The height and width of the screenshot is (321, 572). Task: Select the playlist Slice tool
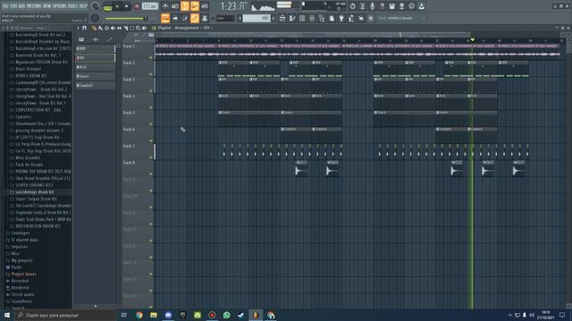[x=125, y=28]
